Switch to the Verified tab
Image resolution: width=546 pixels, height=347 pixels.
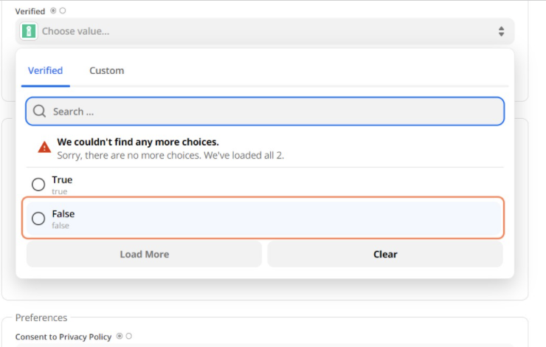coord(45,71)
